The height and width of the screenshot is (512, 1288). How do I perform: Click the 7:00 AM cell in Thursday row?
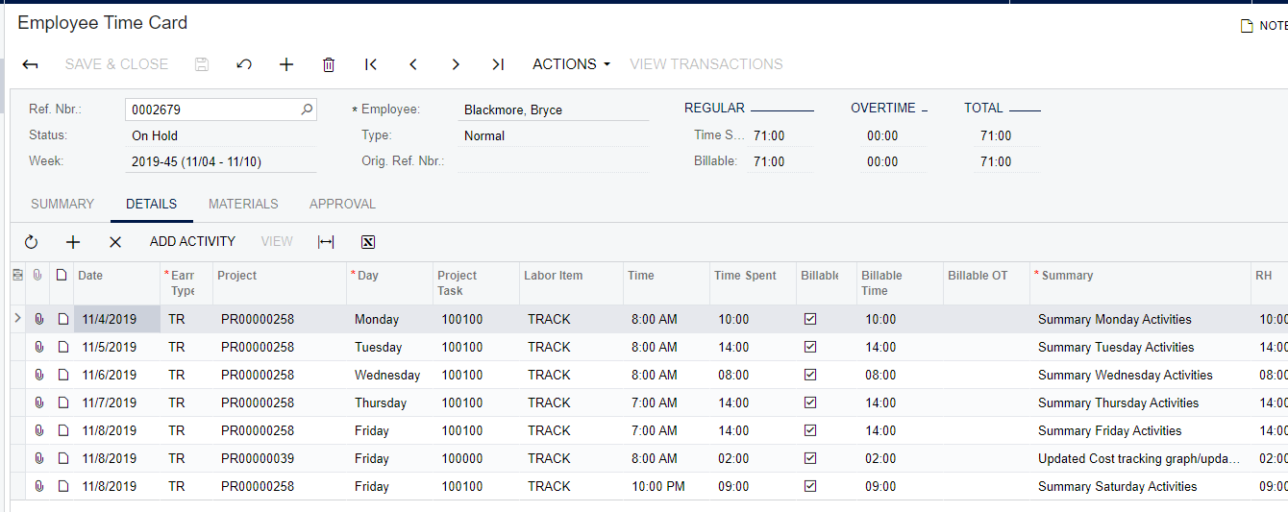pos(666,402)
